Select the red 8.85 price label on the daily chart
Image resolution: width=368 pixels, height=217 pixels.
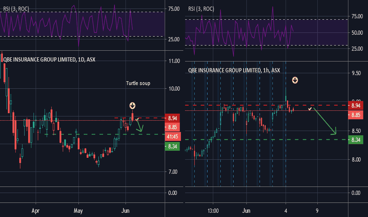(173, 127)
